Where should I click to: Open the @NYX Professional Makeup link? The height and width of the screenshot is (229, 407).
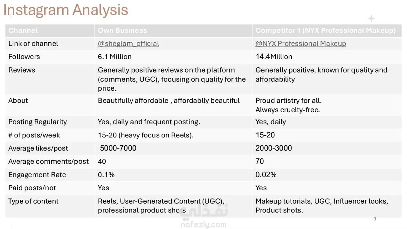[x=300, y=44]
